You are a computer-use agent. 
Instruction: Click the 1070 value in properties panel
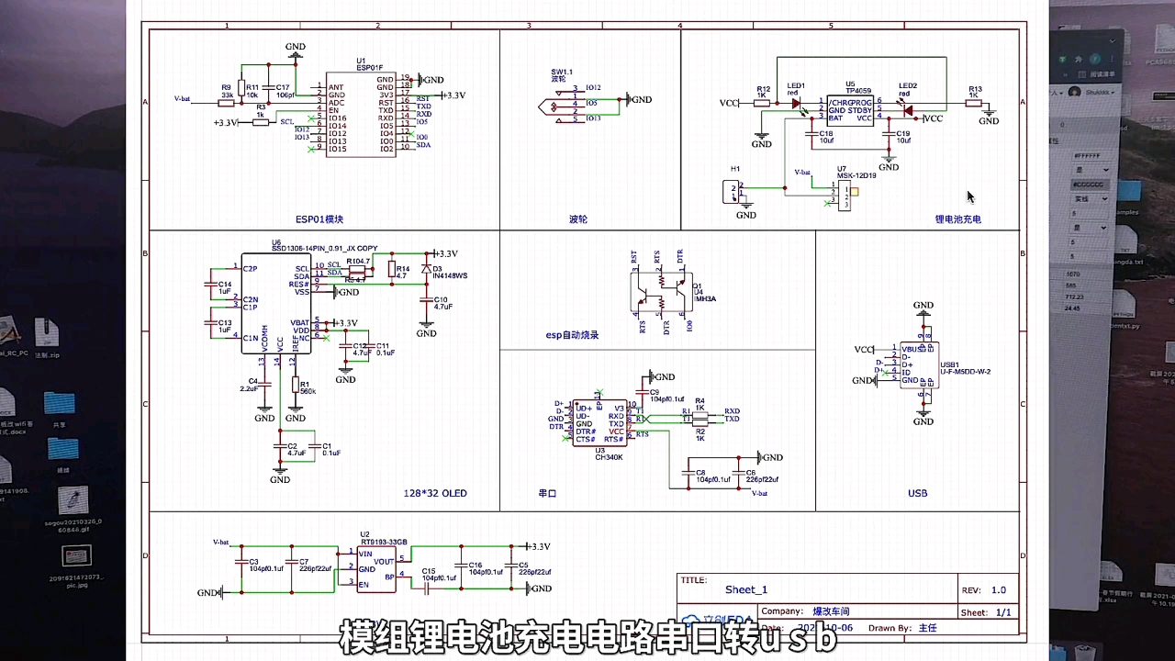pos(1072,274)
